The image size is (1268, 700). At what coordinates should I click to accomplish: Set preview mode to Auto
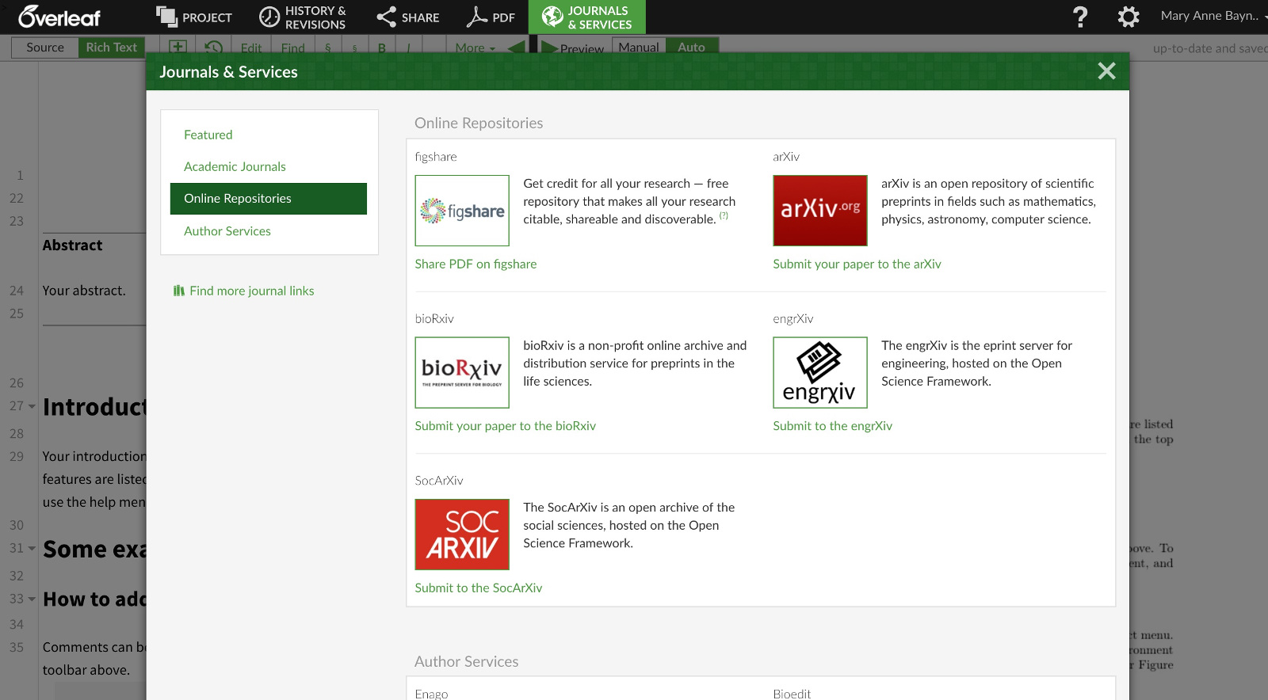[691, 47]
